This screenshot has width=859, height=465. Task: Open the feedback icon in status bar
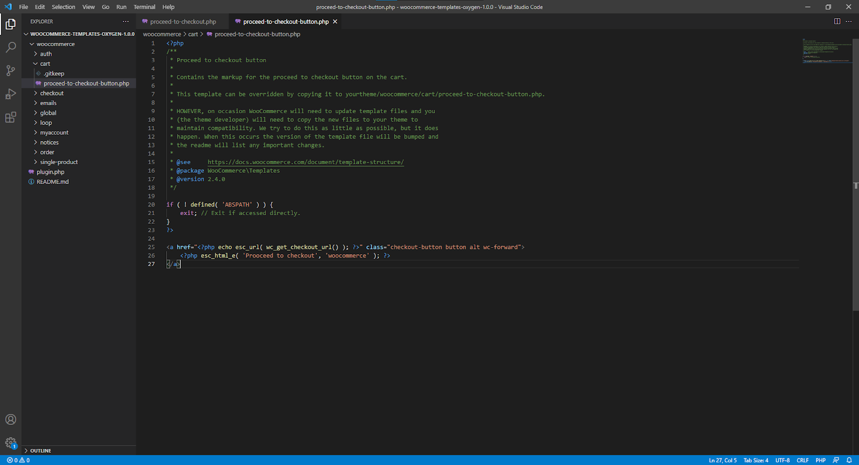[836, 460]
